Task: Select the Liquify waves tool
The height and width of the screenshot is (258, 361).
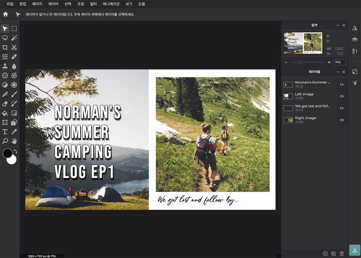Action: coord(5,57)
